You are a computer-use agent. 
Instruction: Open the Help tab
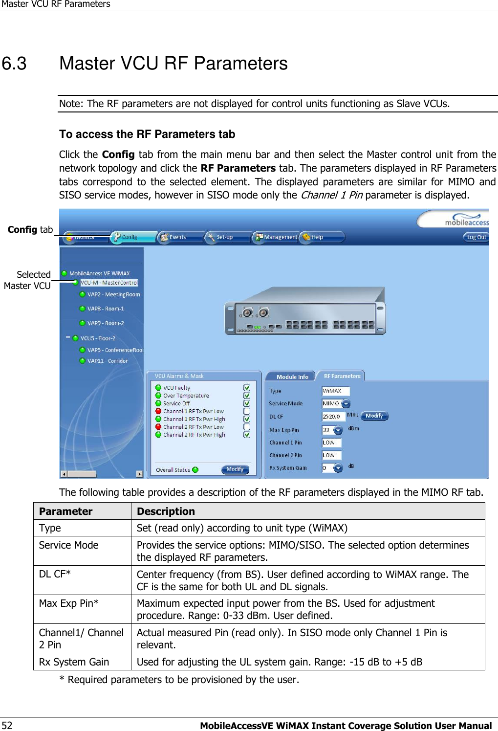tap(323, 237)
